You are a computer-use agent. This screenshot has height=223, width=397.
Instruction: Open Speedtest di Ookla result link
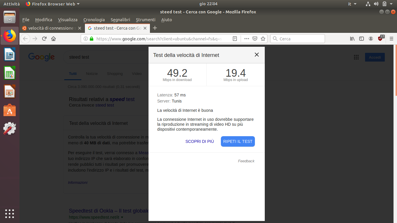pyautogui.click(x=109, y=211)
